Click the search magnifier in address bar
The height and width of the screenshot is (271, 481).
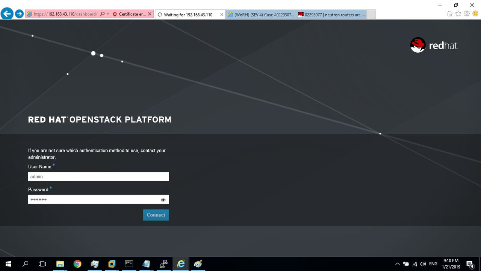click(x=102, y=14)
